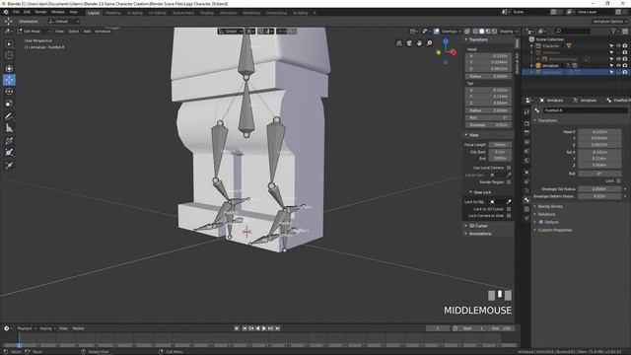Choose the Select Box tool
Image resolution: width=631 pixels, height=355 pixels.
9,43
